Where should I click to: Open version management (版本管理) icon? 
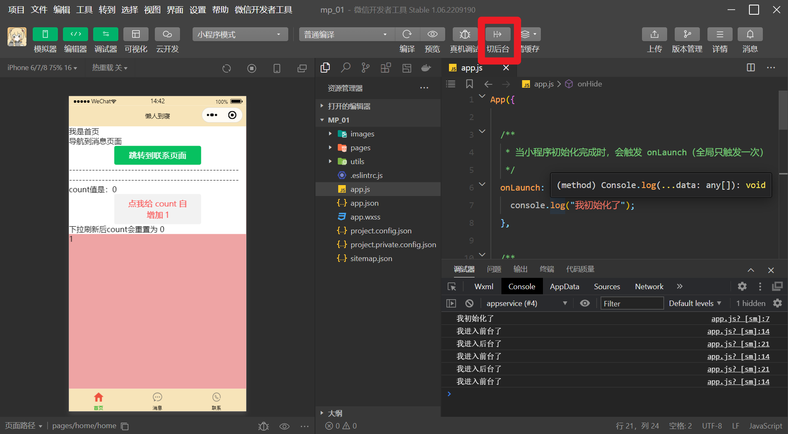687,34
